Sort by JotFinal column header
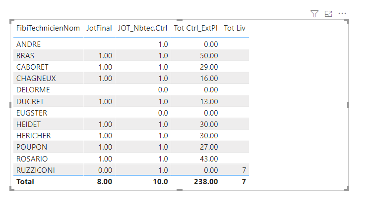Screen dimensions: 376x202 click(x=99, y=28)
